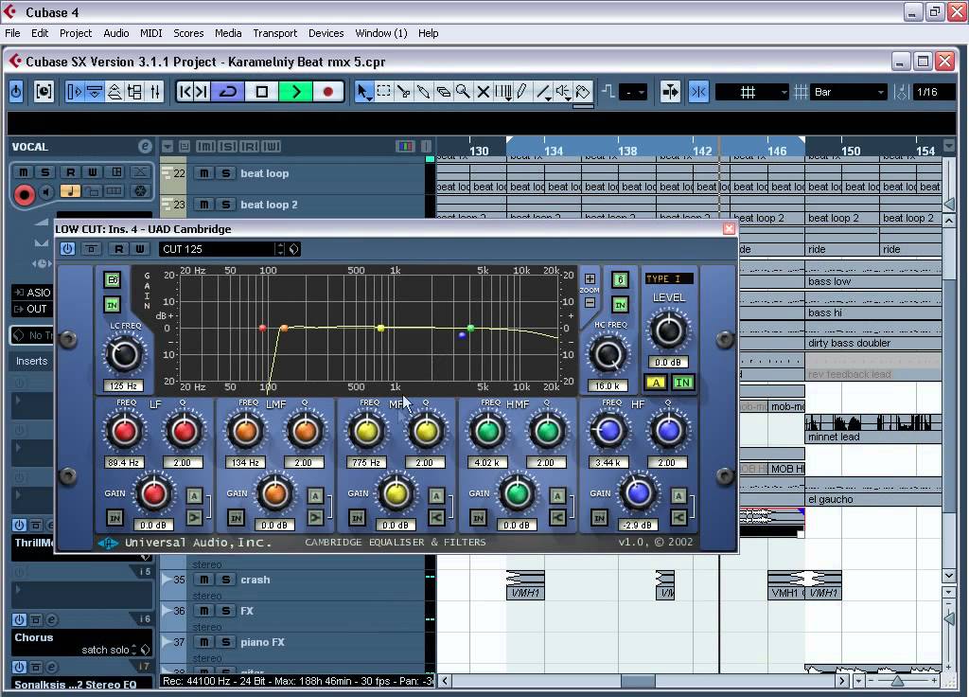Click the yellow A button under LEVEL
The image size is (969, 697).
click(657, 383)
